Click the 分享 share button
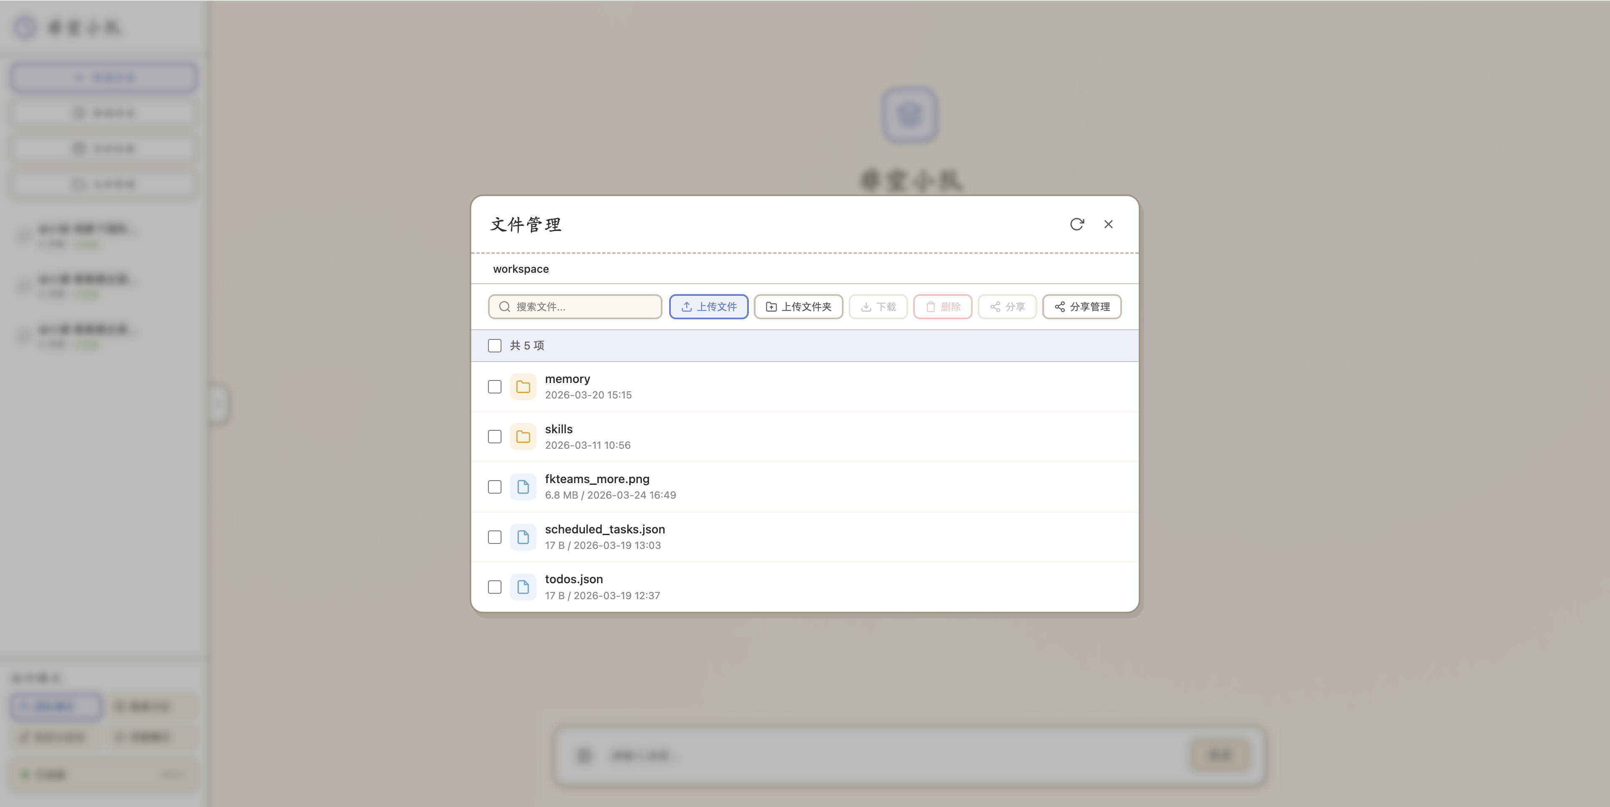This screenshot has height=807, width=1610. [1006, 307]
